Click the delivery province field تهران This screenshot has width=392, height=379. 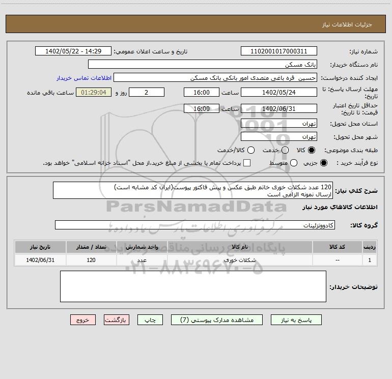[x=279, y=123]
